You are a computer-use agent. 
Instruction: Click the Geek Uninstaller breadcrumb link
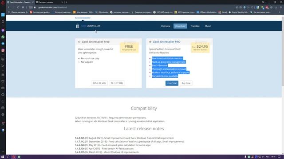click(83, 18)
